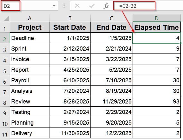The width and height of the screenshot is (183, 140).
Task: Click the Select All corner triangle
Action: click(6, 18)
